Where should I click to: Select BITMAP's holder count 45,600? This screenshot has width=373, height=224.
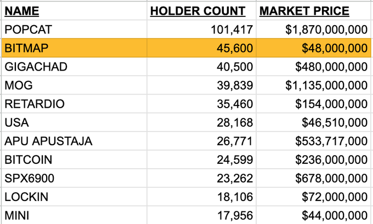click(x=235, y=48)
